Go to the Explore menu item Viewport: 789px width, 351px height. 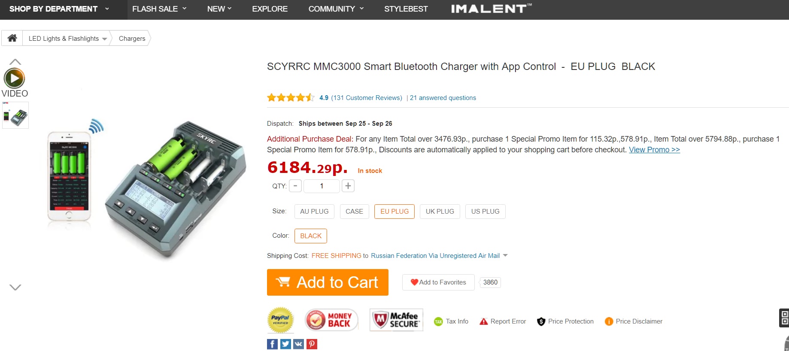[x=270, y=9]
